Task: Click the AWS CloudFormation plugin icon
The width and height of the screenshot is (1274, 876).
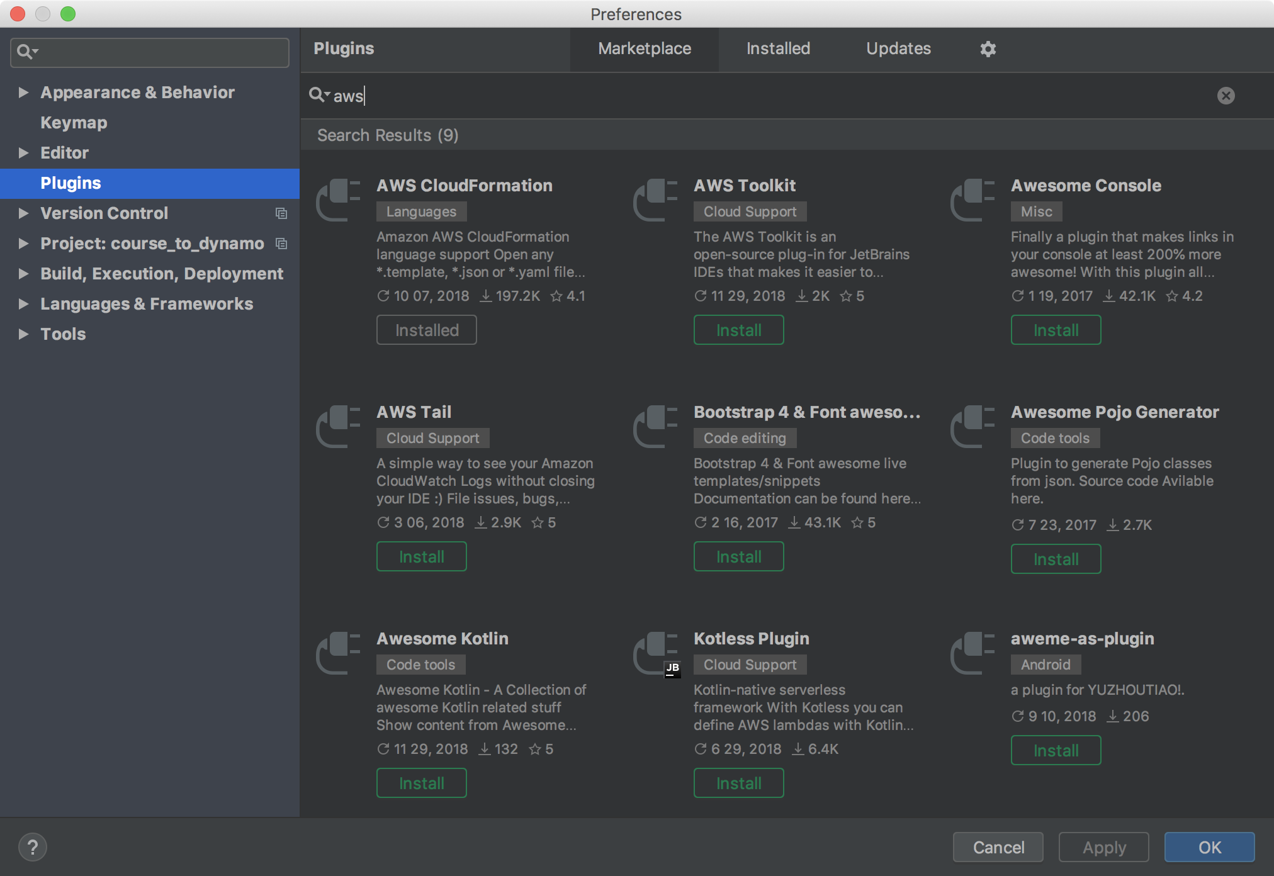Action: (339, 200)
